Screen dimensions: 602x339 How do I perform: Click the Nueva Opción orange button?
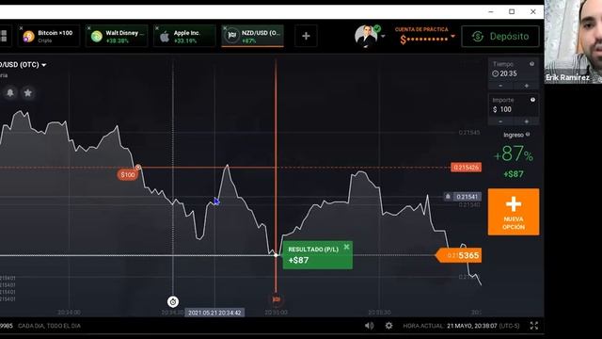(514, 212)
